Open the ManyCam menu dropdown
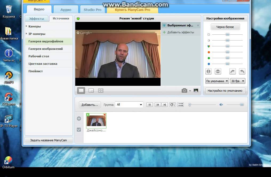The image size is (271, 177). (37, 1)
